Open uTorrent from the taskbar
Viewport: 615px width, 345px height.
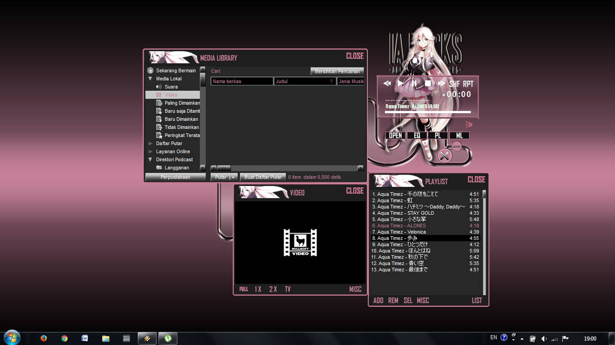(x=168, y=338)
